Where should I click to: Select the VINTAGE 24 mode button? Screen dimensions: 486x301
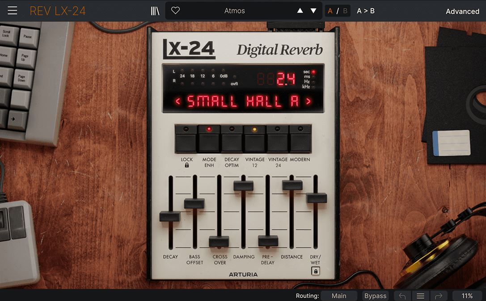tap(277, 139)
